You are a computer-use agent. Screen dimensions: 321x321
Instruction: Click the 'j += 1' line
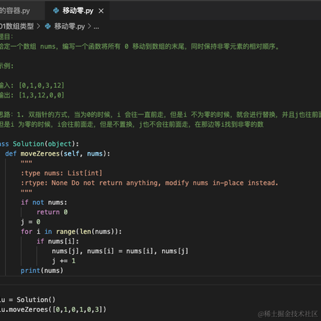tap(64, 261)
